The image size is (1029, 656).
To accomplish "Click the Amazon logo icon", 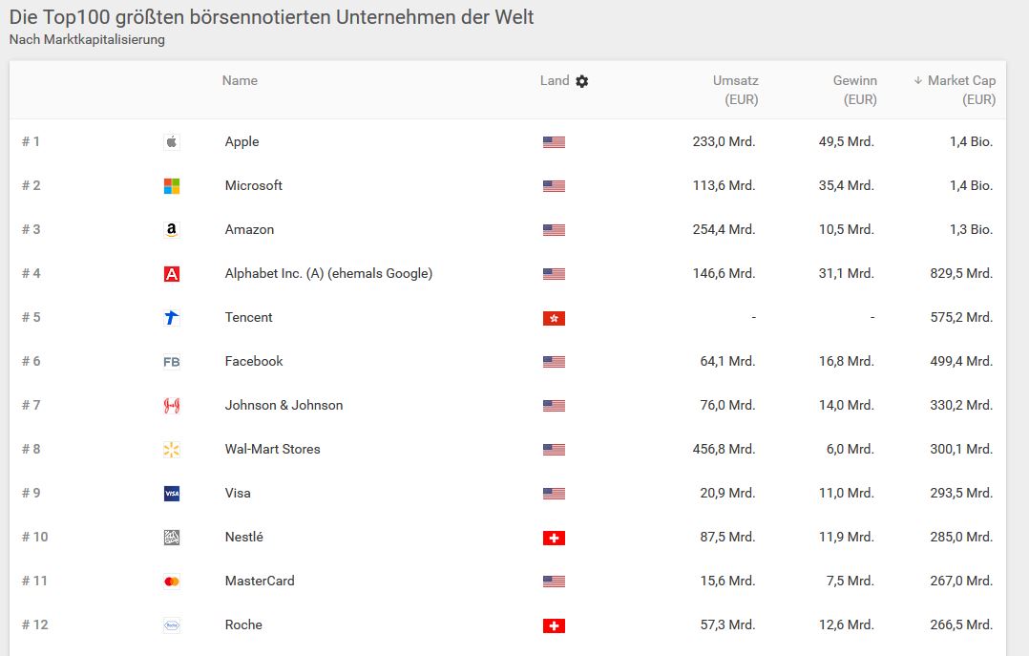I will (x=172, y=230).
